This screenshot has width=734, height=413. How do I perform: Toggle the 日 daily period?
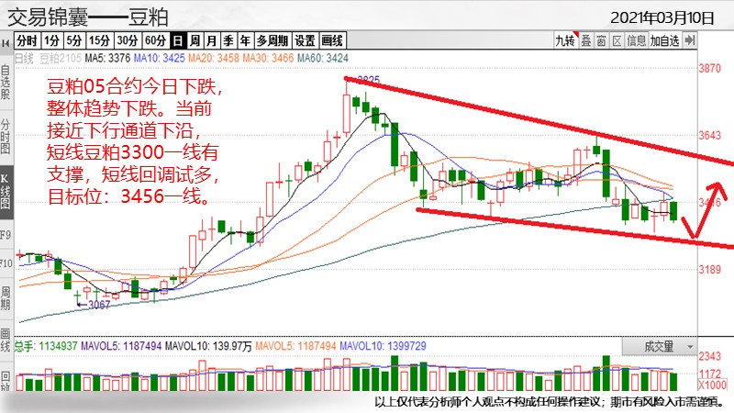click(179, 40)
